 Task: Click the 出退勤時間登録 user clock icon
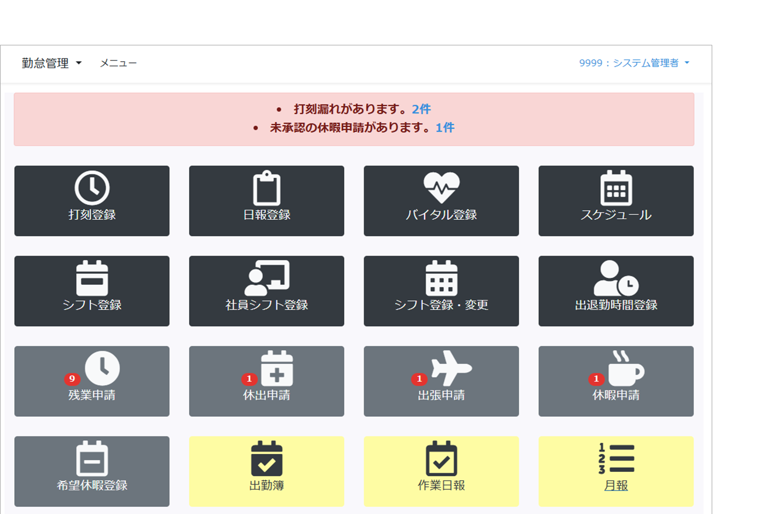click(616, 278)
